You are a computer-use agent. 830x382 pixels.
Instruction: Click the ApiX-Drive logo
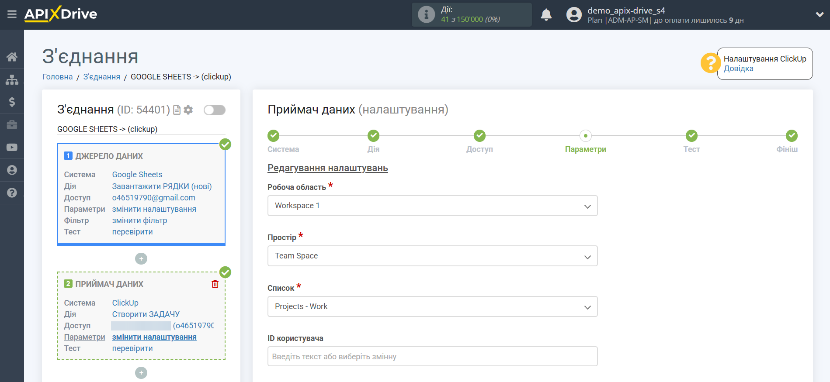61,14
